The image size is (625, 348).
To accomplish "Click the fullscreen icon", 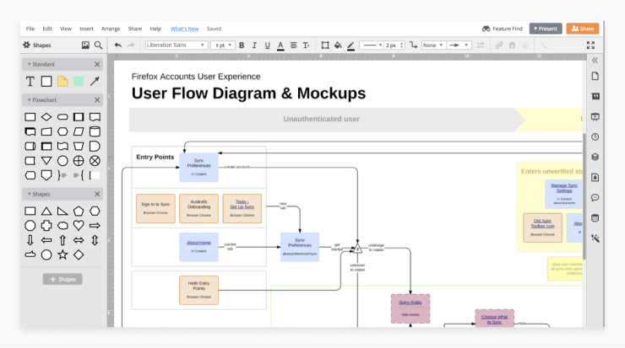I will tap(590, 46).
